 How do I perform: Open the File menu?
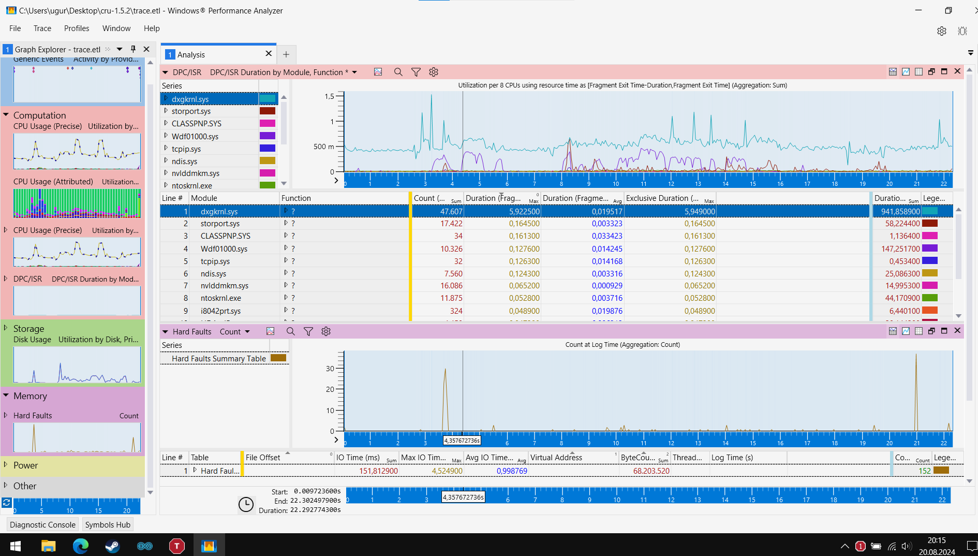(x=15, y=28)
